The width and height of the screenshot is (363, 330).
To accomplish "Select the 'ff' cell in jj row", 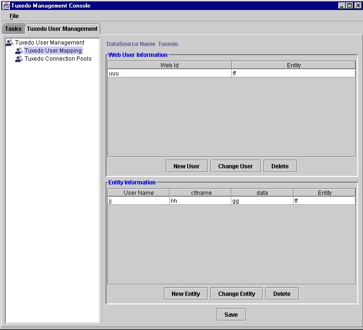I will click(x=325, y=201).
